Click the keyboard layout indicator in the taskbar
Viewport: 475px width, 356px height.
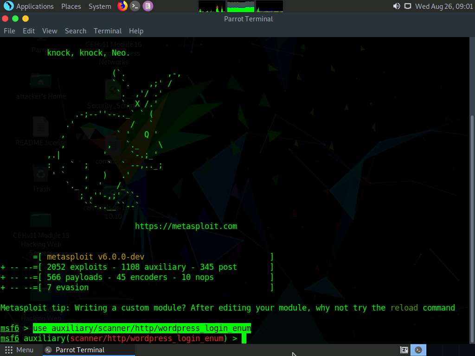[x=403, y=350]
